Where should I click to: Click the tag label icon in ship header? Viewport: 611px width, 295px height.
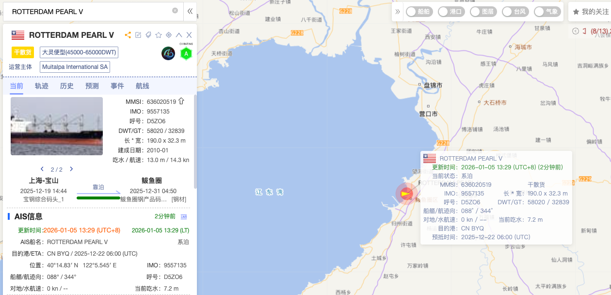pyautogui.click(x=148, y=35)
